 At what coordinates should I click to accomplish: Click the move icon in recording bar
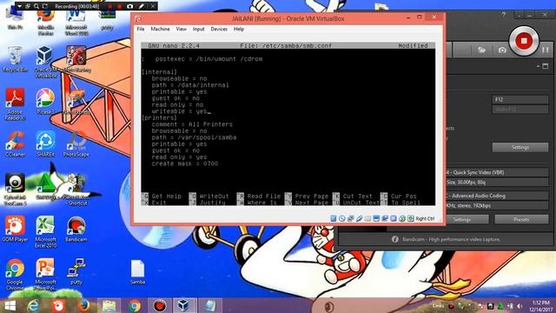[x=28, y=6]
